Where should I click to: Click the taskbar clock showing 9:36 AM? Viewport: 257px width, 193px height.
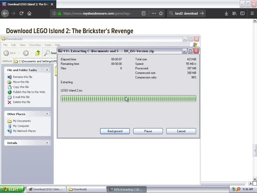point(248,189)
